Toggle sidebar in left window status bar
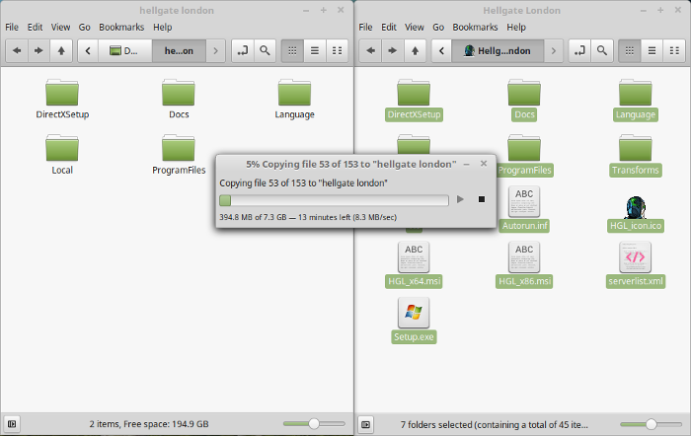This screenshot has height=436, width=691. 12,423
